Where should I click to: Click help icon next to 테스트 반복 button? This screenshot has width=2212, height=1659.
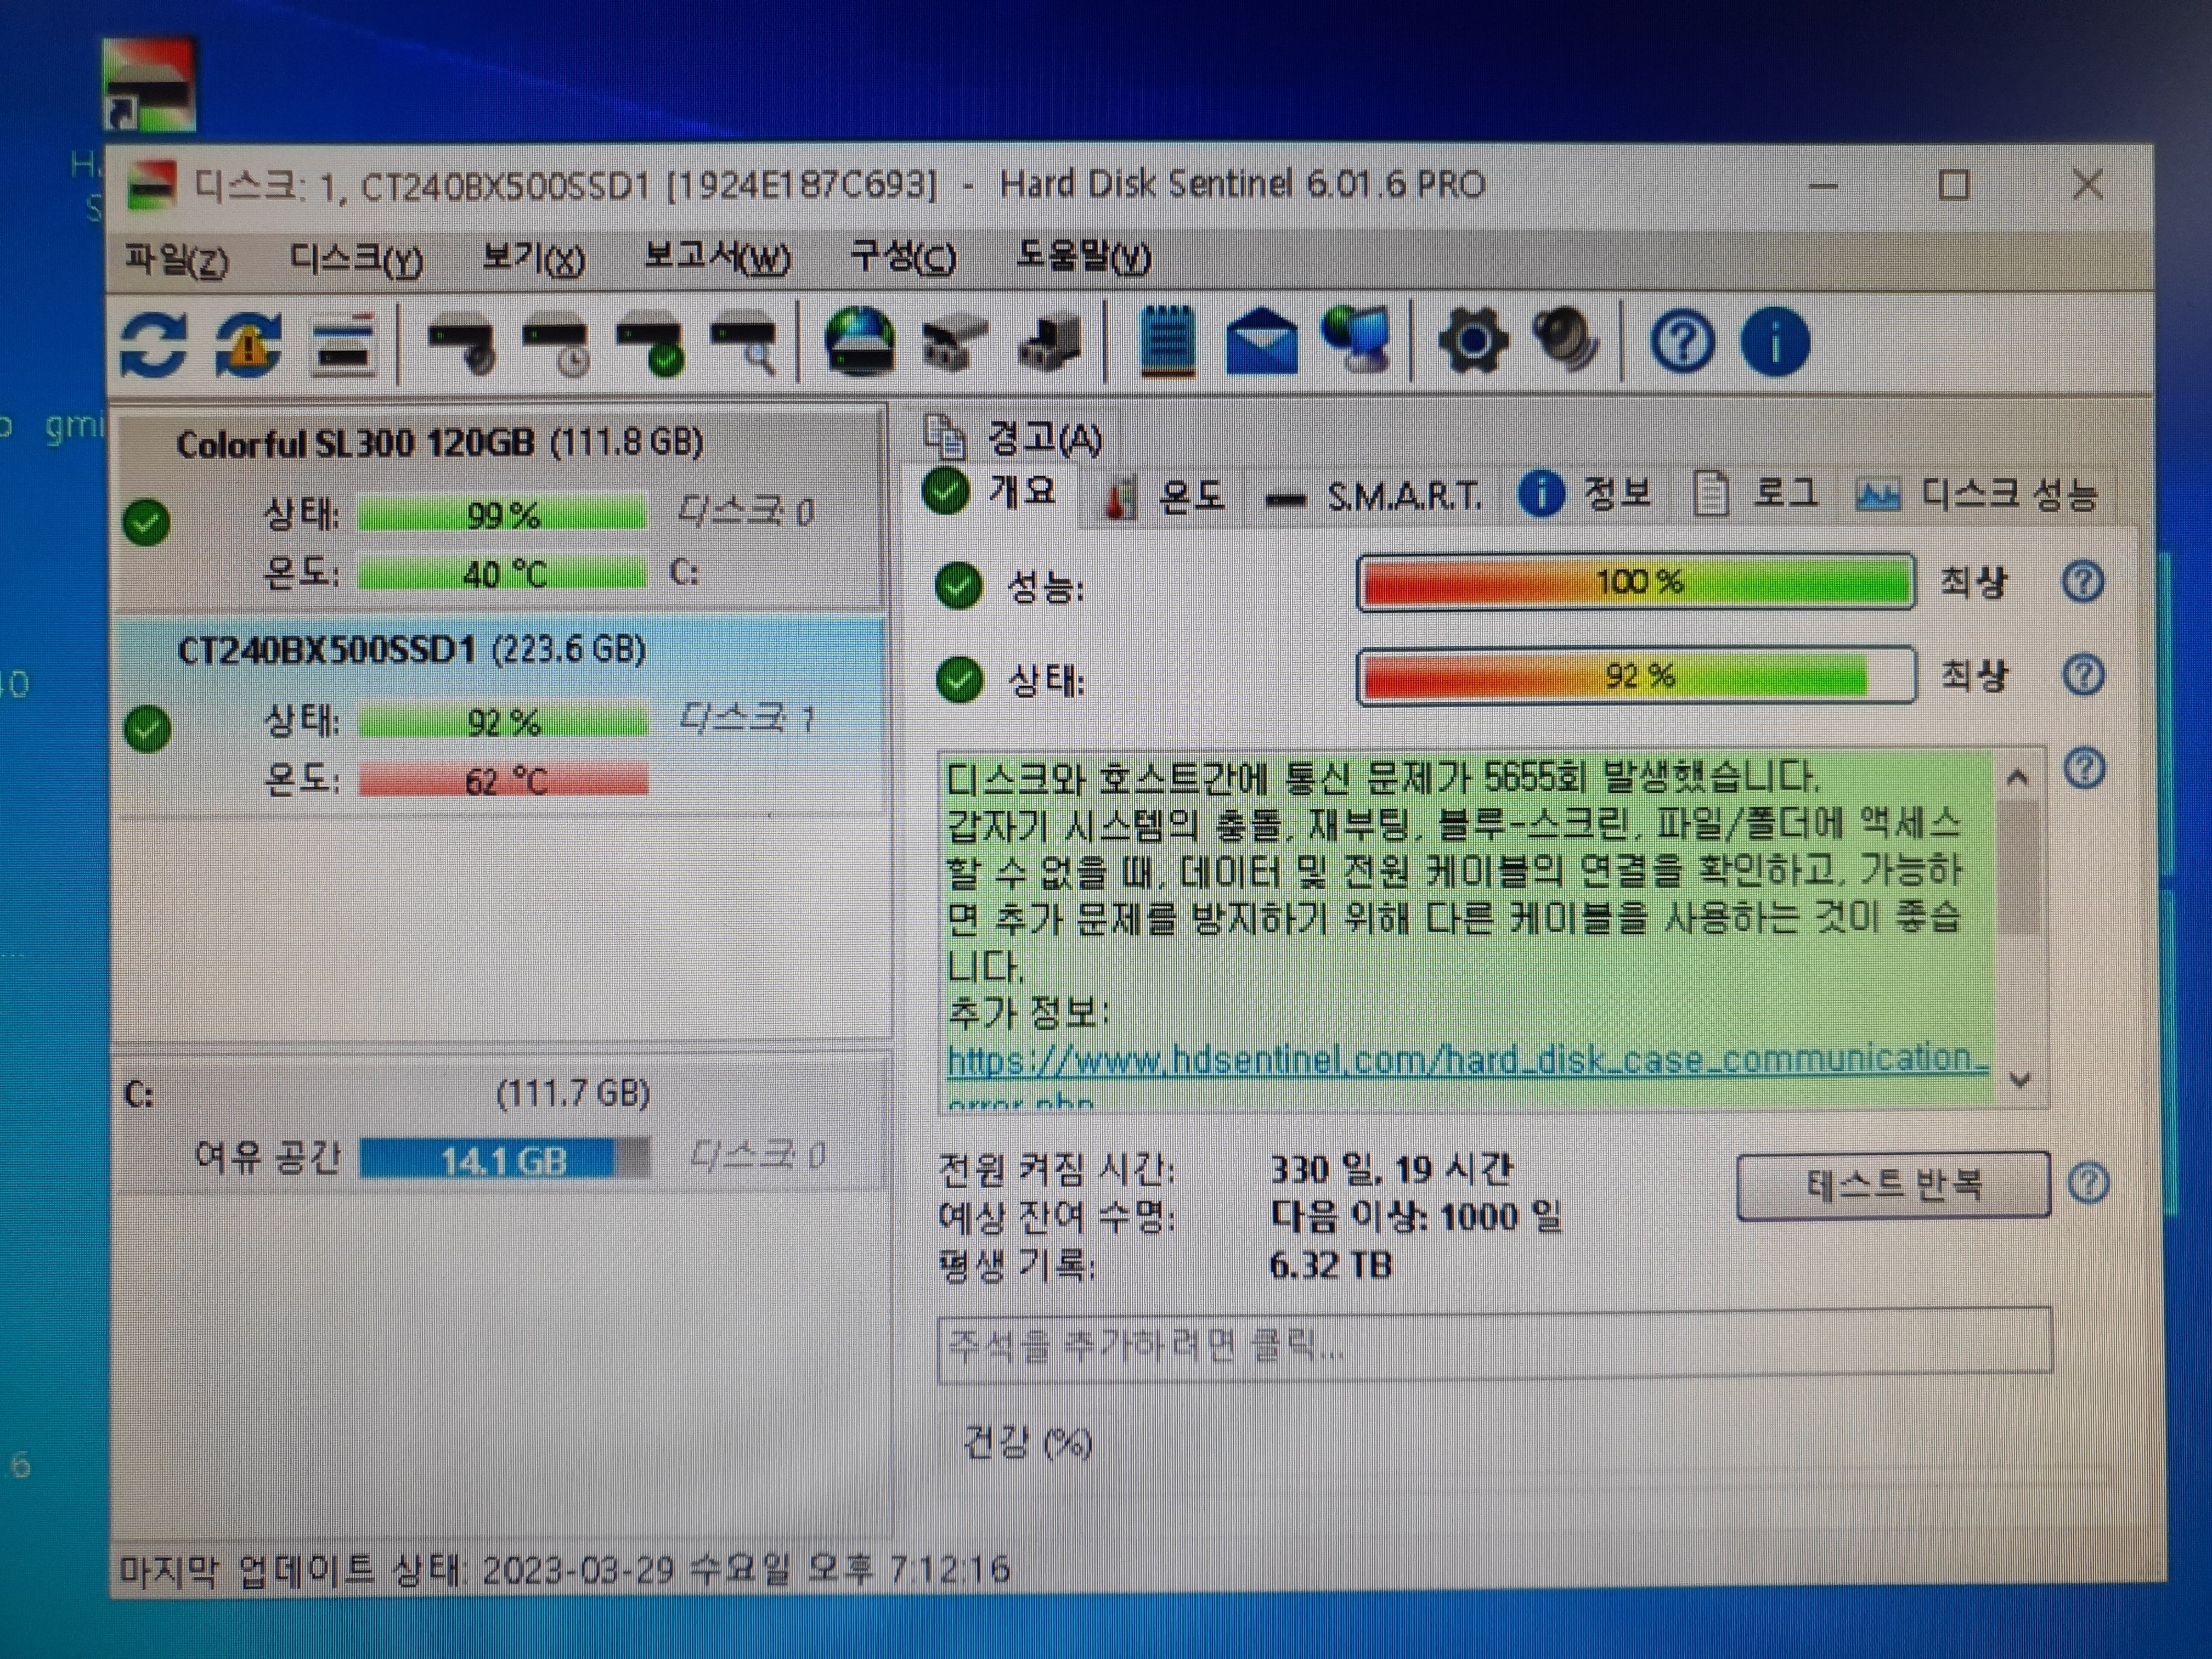(x=2088, y=1184)
